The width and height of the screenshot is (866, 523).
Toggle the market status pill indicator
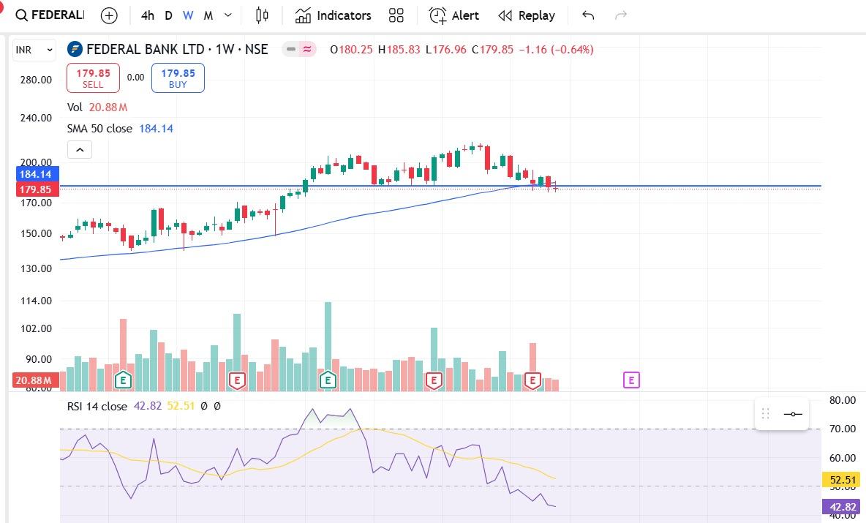click(x=299, y=49)
